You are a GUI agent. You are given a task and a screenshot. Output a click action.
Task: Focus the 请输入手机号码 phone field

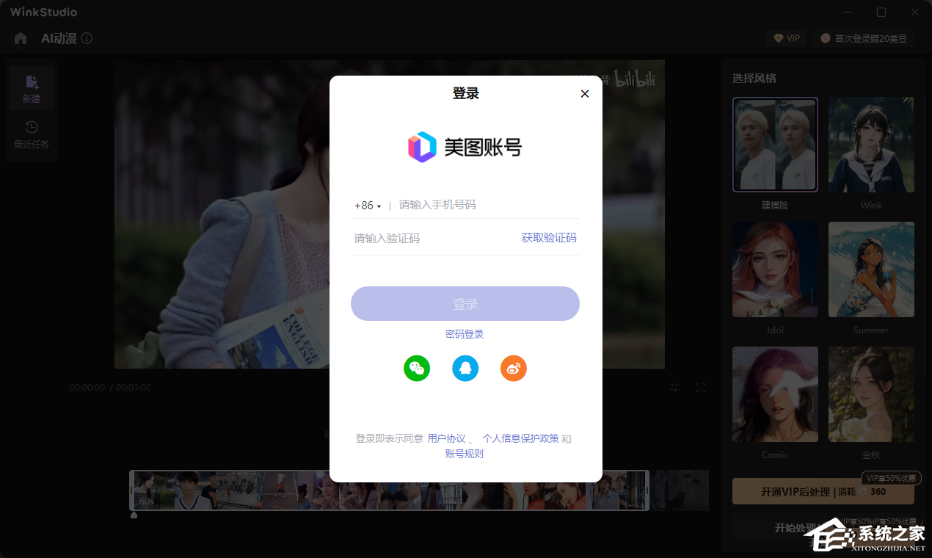(488, 205)
